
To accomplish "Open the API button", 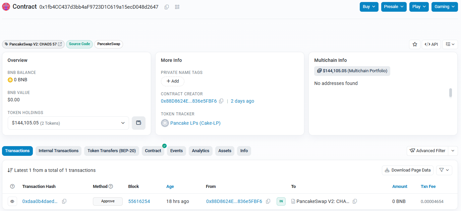I will pyautogui.click(x=431, y=44).
